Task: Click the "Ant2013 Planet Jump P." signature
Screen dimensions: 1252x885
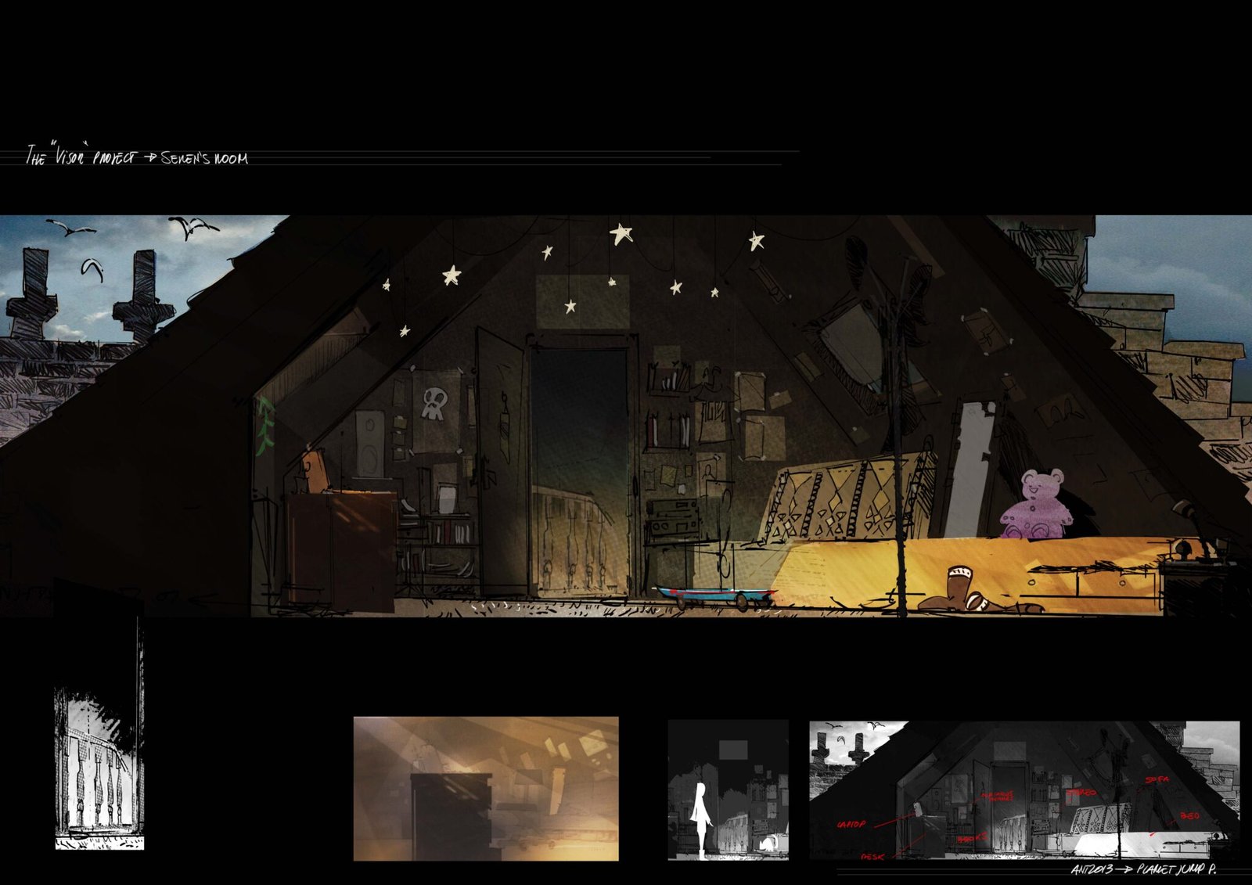Action: (x=1142, y=869)
